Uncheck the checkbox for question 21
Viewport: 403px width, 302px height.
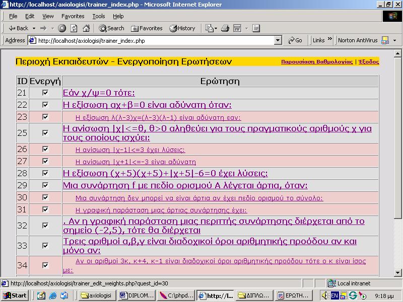click(x=45, y=93)
